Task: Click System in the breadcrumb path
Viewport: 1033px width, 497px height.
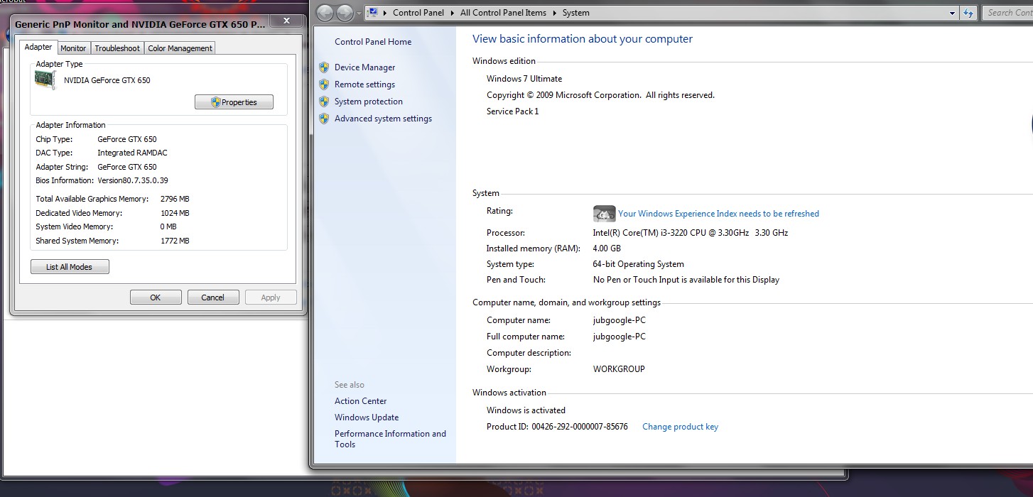Action: (x=575, y=13)
